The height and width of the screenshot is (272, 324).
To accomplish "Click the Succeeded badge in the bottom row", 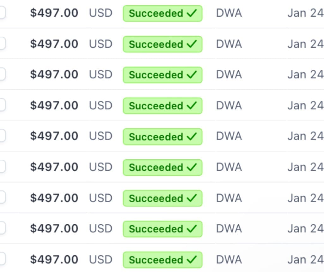I will tap(162, 260).
